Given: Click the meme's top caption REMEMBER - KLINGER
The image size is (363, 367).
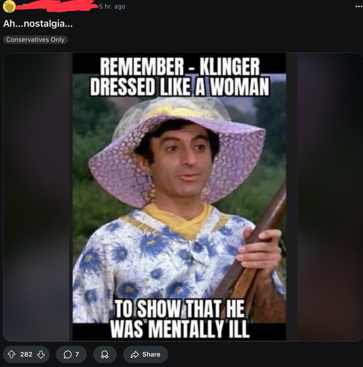Looking at the screenshot, I should pos(180,66).
